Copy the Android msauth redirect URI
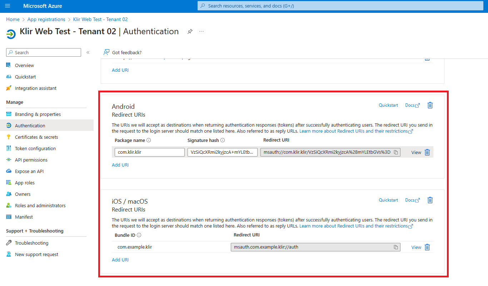 coord(396,152)
